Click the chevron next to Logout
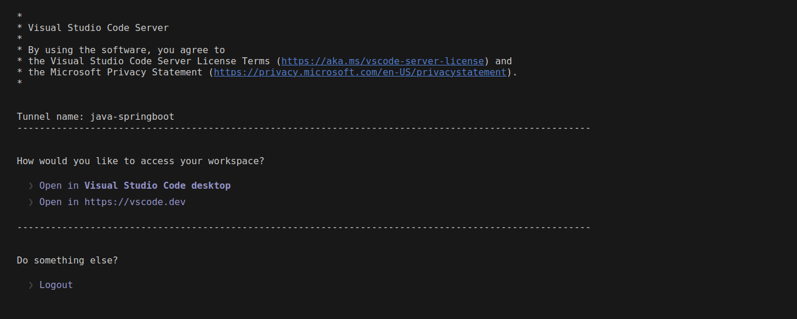 [31, 285]
